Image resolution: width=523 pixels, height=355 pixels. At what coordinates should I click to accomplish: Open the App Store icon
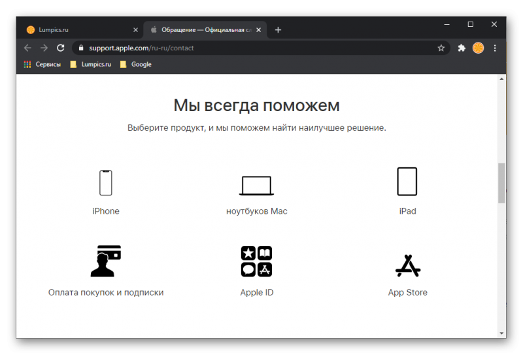tap(407, 265)
